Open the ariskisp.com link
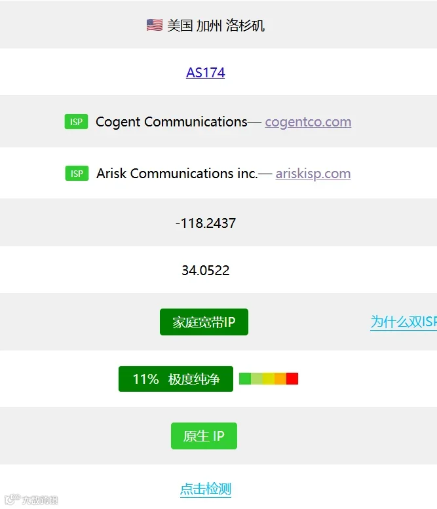 tap(313, 174)
